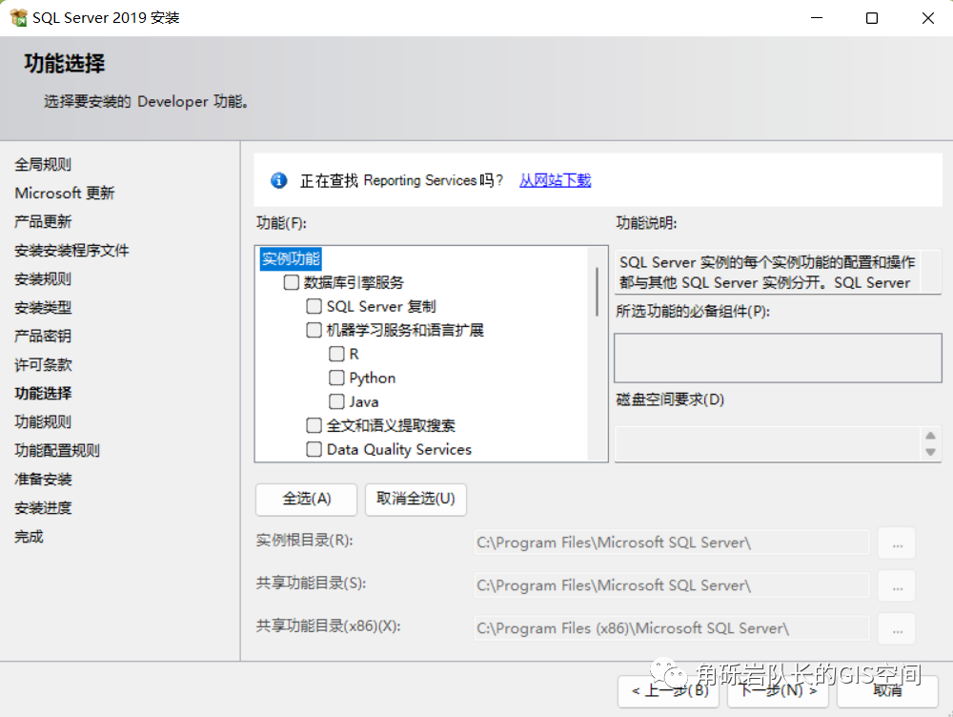Viewport: 953px width, 717px height.
Task: Click the 共享功能目录(x86) path field
Action: click(x=672, y=629)
